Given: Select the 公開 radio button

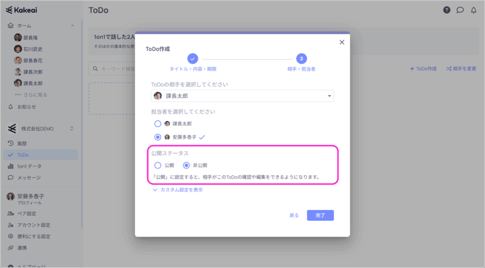Looking at the screenshot, I should pos(158,165).
